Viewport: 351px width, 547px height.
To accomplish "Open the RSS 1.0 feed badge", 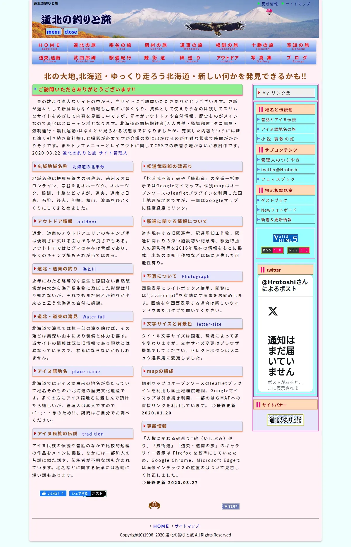I will pyautogui.click(x=272, y=250).
